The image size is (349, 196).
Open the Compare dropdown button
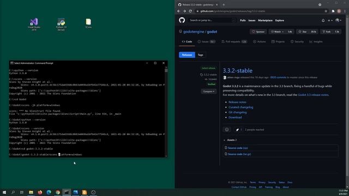point(208,91)
